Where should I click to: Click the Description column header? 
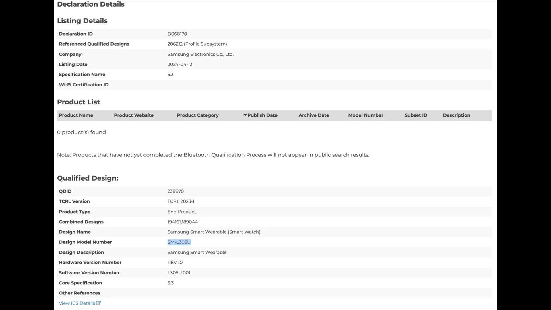pyautogui.click(x=456, y=115)
